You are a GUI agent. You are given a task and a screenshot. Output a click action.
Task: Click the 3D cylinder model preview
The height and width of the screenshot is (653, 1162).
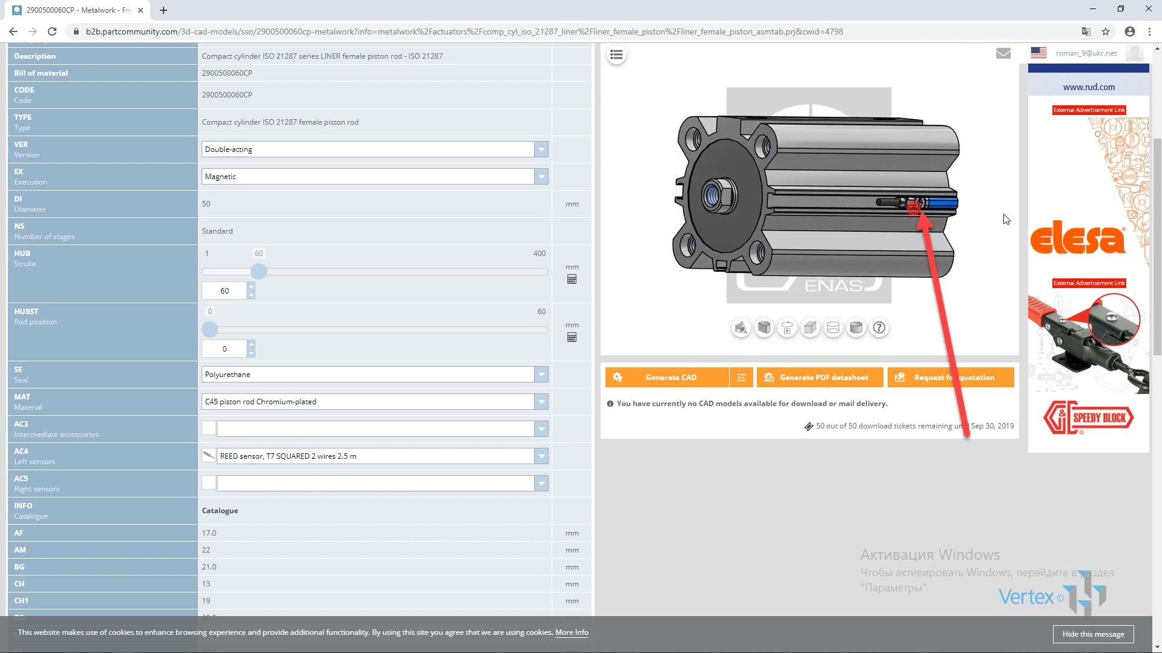(x=815, y=197)
